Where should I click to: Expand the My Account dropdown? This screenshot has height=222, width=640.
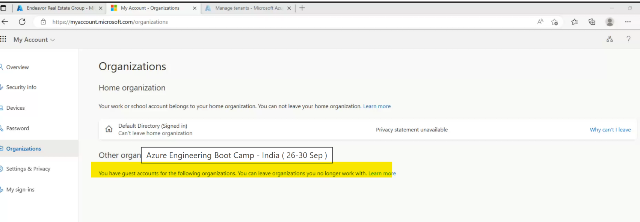(x=34, y=39)
